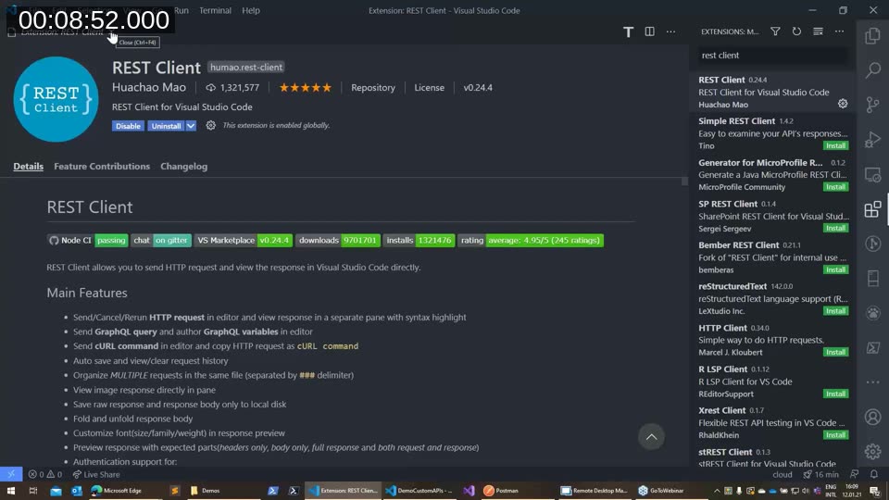Expand the Uninstall dropdown arrow
This screenshot has width=889, height=500.
[x=191, y=126]
